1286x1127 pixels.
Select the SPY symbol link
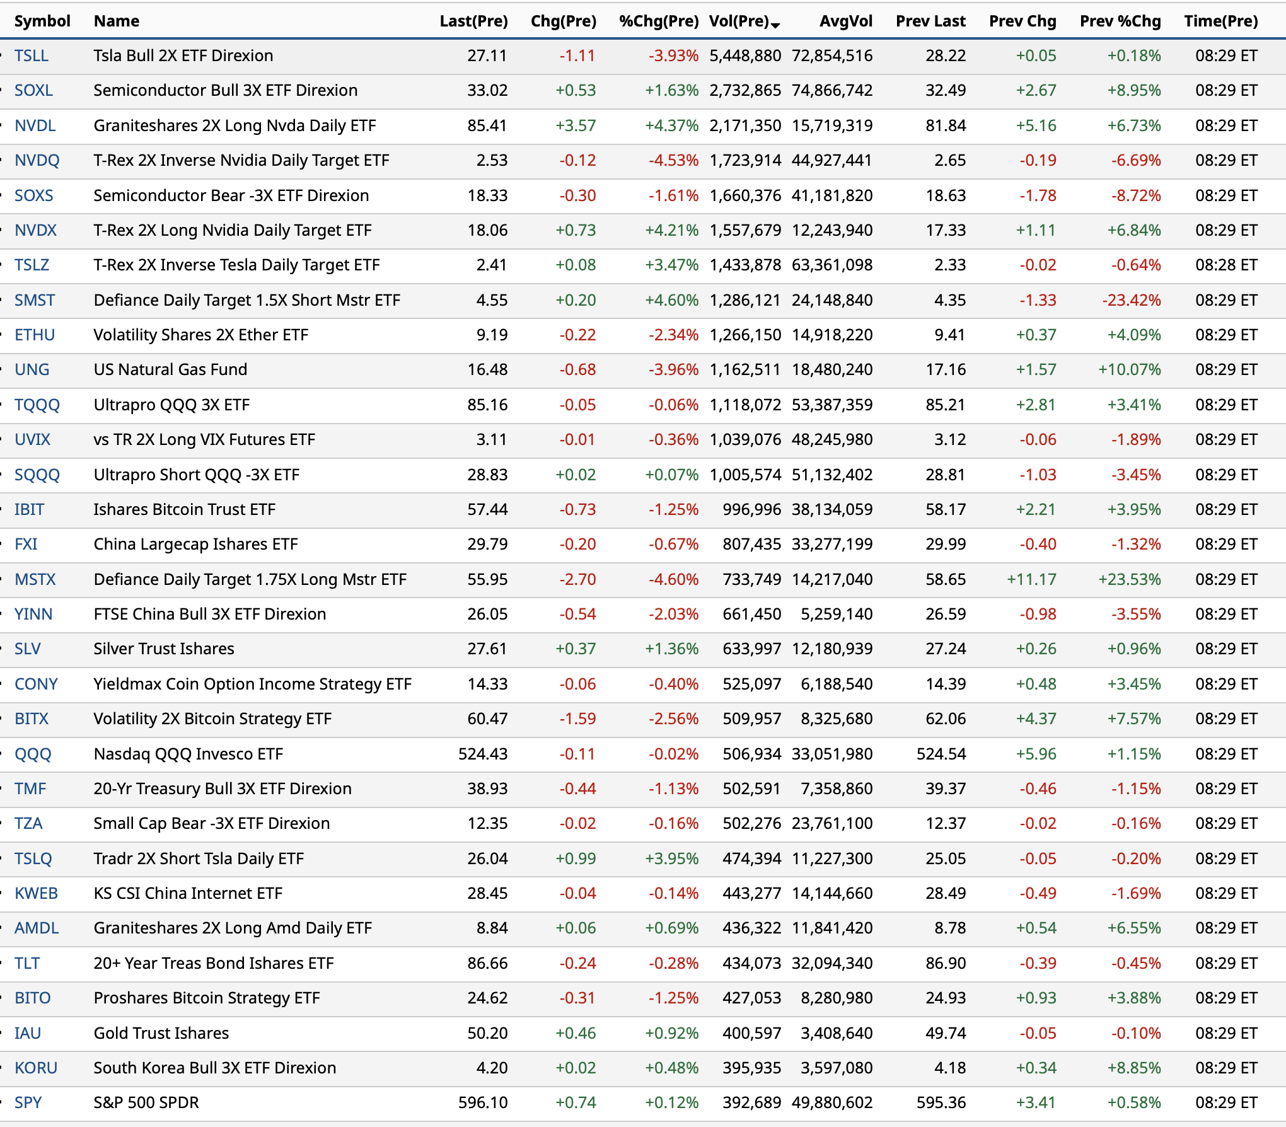[28, 1102]
